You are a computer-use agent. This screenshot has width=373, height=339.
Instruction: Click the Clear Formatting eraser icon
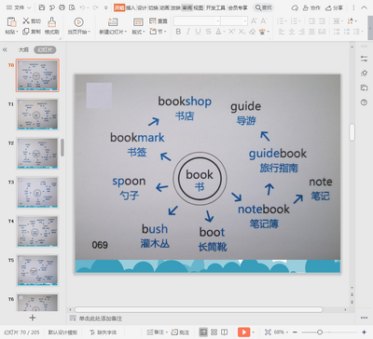coord(253,32)
